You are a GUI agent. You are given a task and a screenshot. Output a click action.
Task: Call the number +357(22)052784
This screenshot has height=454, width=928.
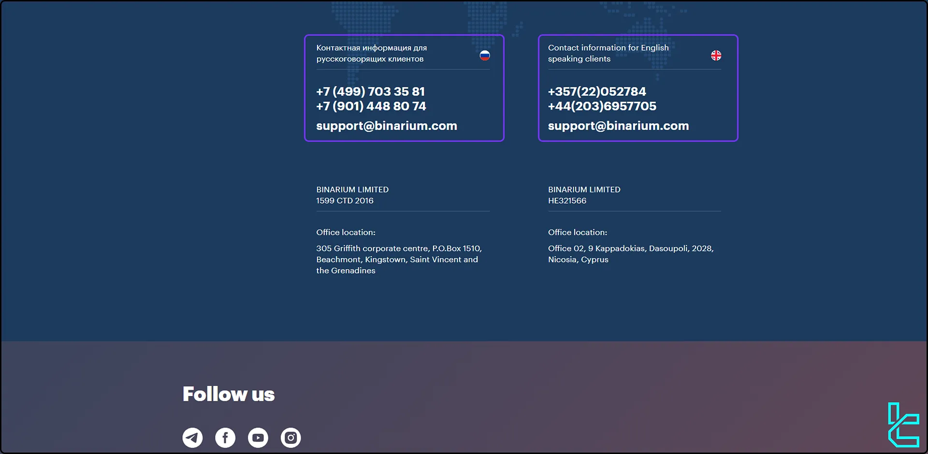point(597,91)
